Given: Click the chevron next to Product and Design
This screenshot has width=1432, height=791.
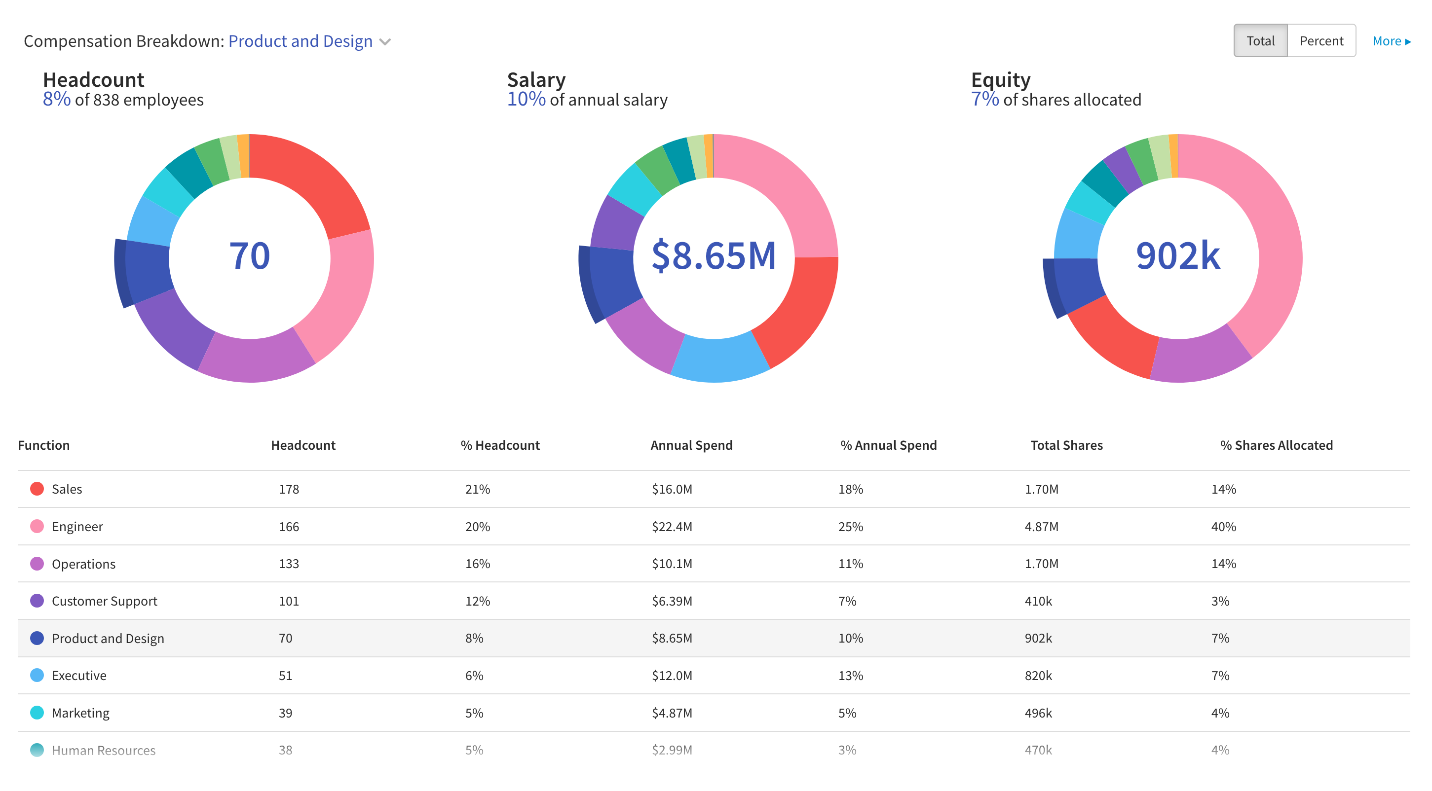Looking at the screenshot, I should 385,42.
